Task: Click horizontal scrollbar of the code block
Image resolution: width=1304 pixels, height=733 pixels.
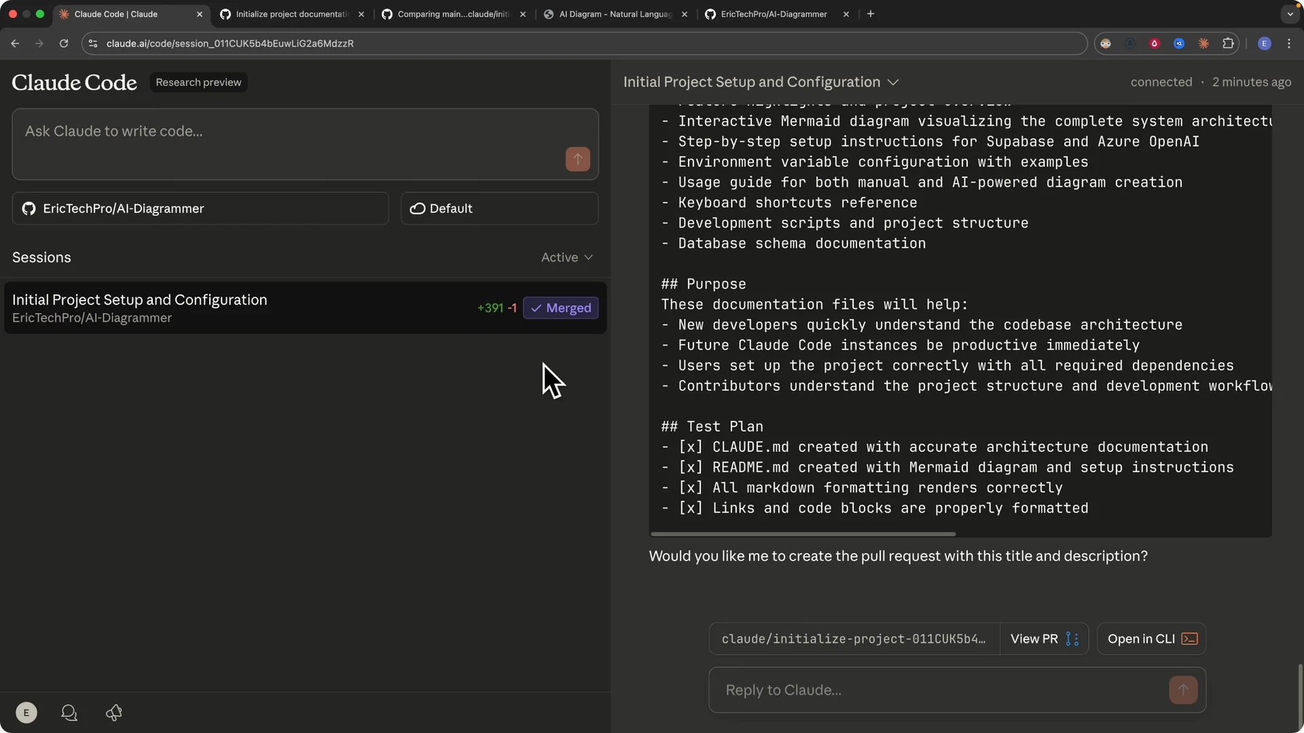Action: [x=803, y=534]
